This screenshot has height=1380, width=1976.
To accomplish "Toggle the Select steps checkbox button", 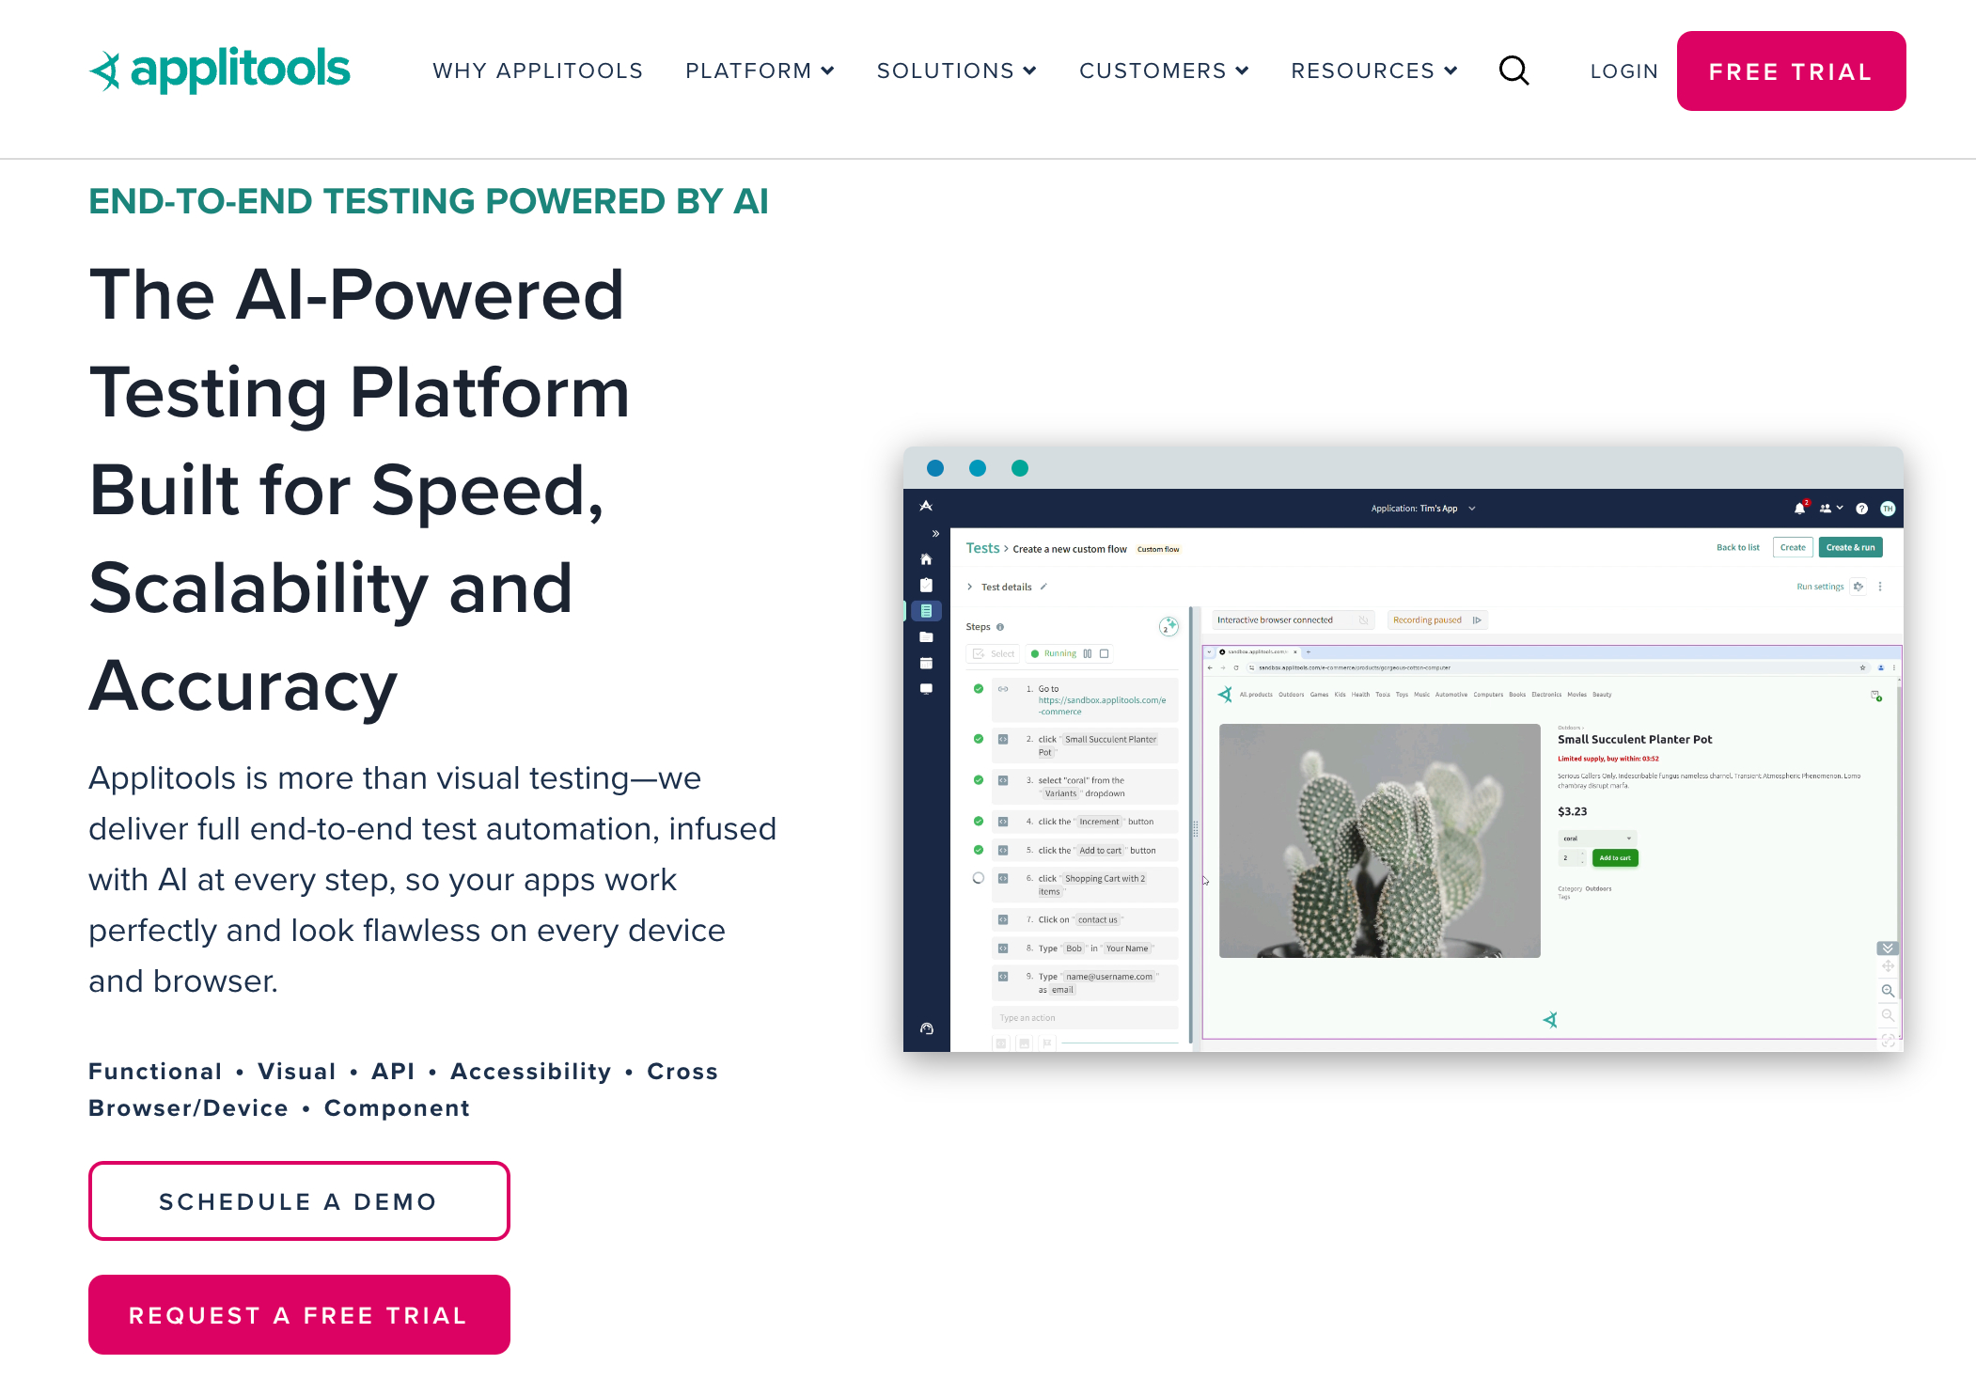I will (994, 653).
